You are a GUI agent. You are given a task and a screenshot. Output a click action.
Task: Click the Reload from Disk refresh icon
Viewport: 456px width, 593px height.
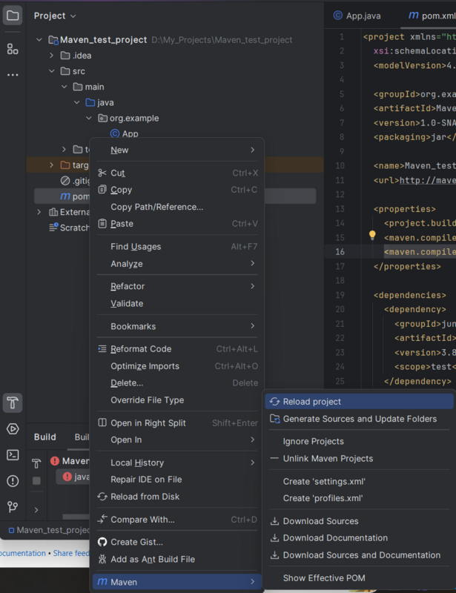click(x=102, y=497)
